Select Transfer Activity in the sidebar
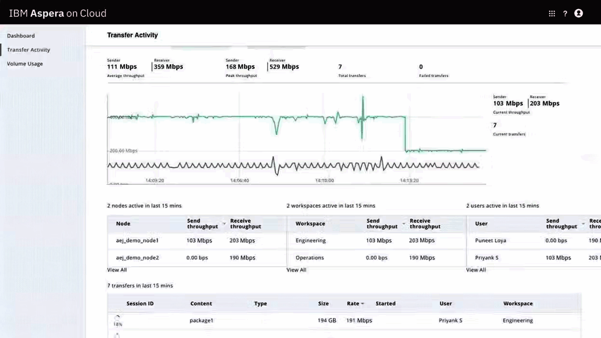 (x=28, y=50)
